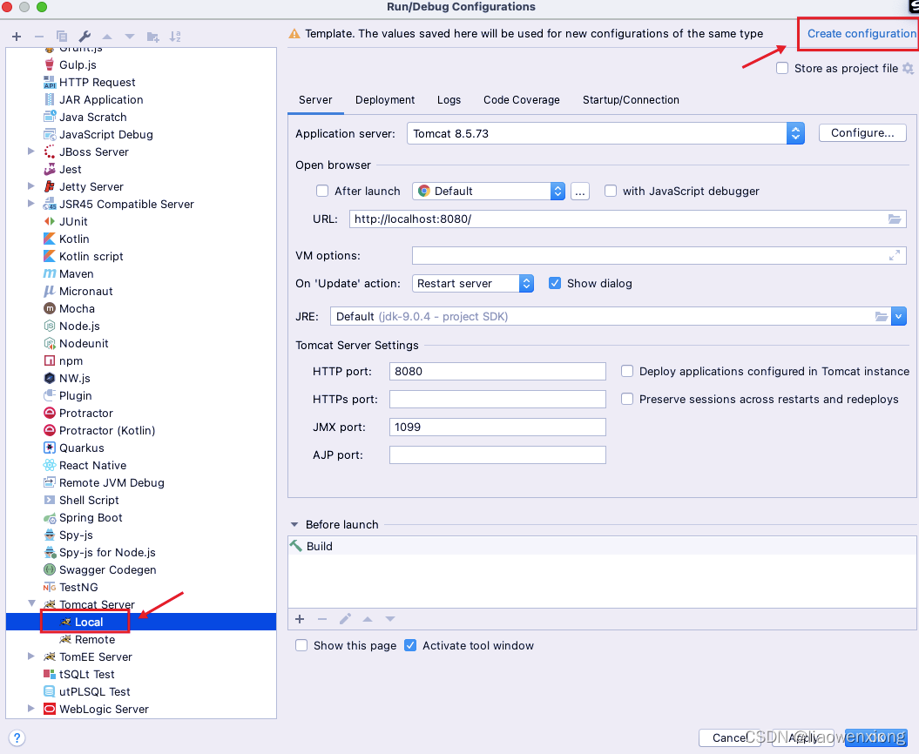Check Deploy applications configured in Tomcat instance
Image resolution: width=919 pixels, height=754 pixels.
tap(627, 372)
